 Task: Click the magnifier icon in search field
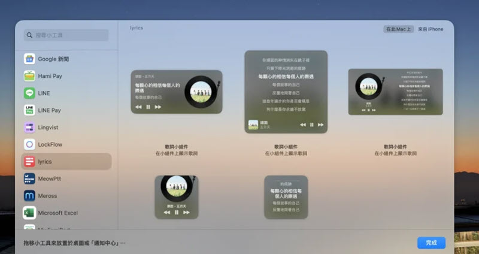point(29,35)
